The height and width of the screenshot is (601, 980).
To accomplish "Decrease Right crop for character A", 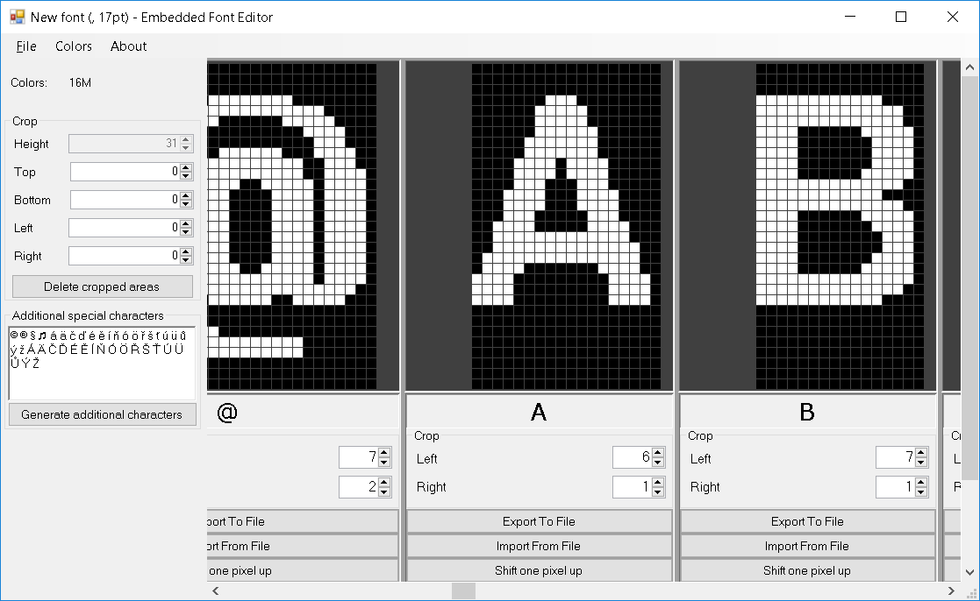I will click(658, 491).
